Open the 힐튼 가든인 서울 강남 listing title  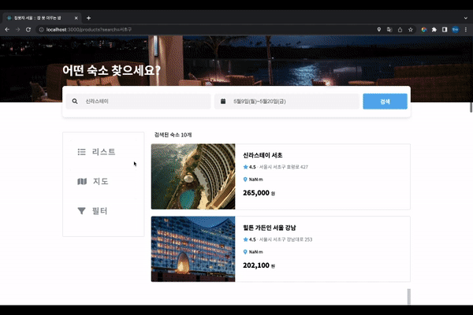(x=270, y=228)
